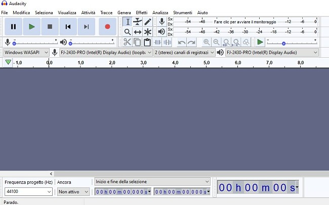This screenshot has width=329, height=205.
Task: Open 'Inizio e fine della selezione' dropdown
Action: click(x=152, y=182)
